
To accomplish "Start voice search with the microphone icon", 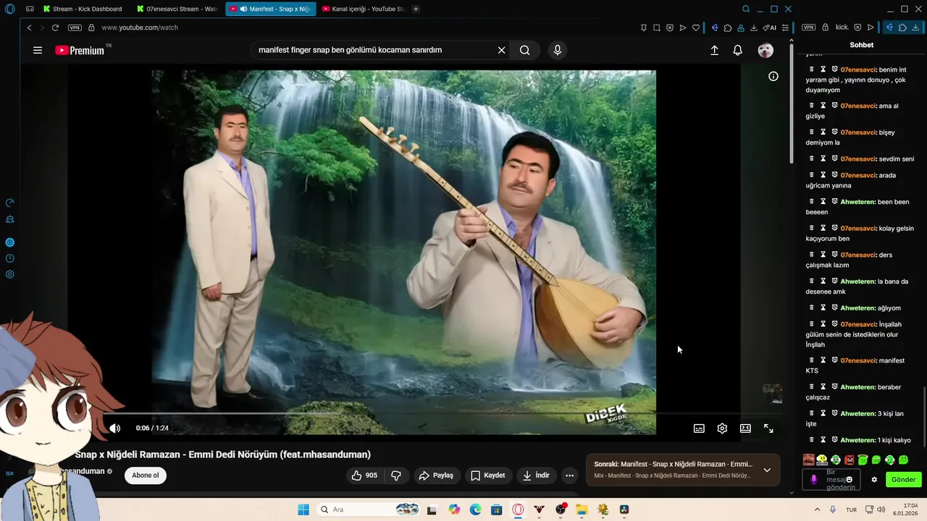I will [557, 50].
